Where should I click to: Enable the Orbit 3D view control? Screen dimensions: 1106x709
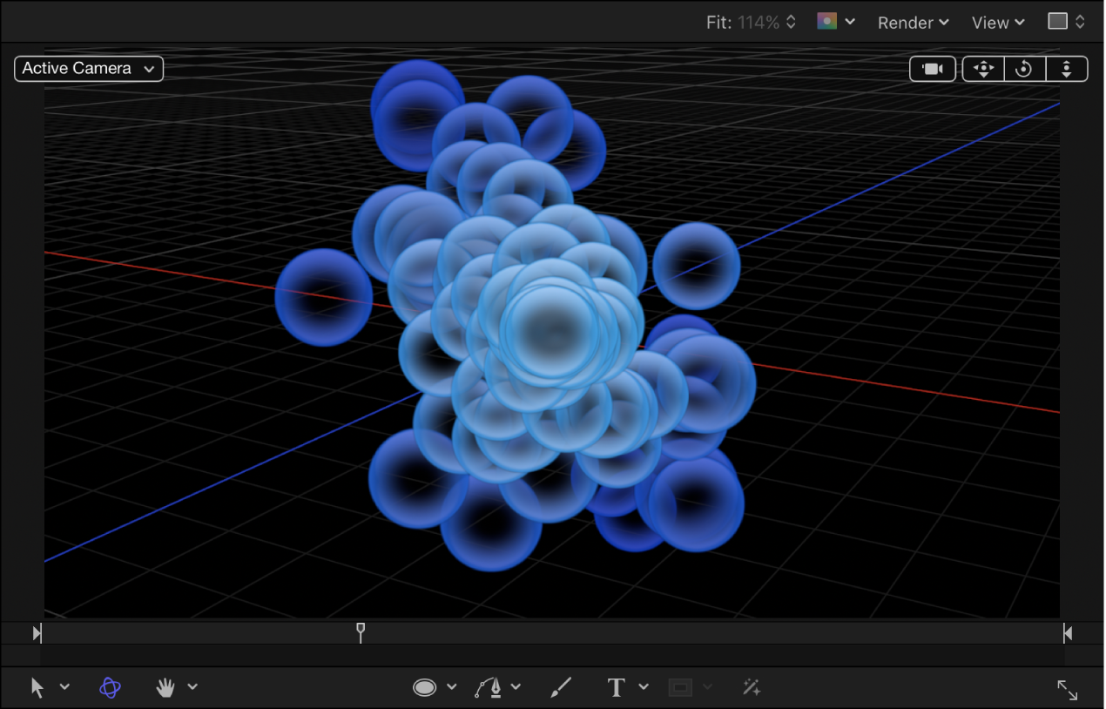tap(1024, 68)
